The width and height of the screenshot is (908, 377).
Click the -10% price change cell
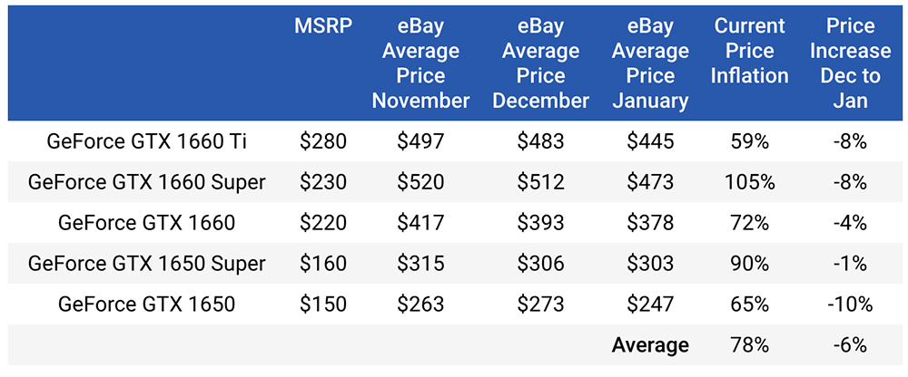(850, 304)
